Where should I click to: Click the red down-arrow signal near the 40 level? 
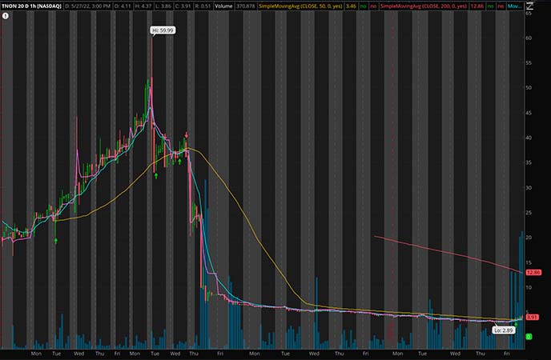187,135
